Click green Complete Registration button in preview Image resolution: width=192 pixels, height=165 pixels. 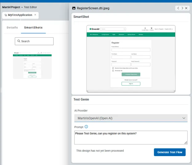[131, 74]
